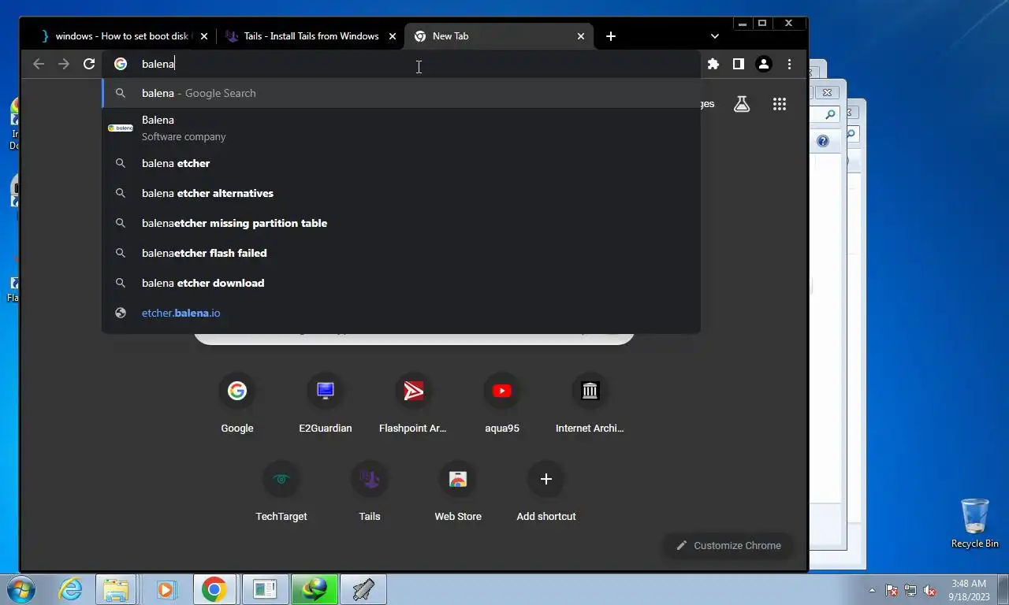This screenshot has width=1009, height=605.
Task: Pick 'balena etcher alternatives' suggestion
Action: tap(400, 193)
